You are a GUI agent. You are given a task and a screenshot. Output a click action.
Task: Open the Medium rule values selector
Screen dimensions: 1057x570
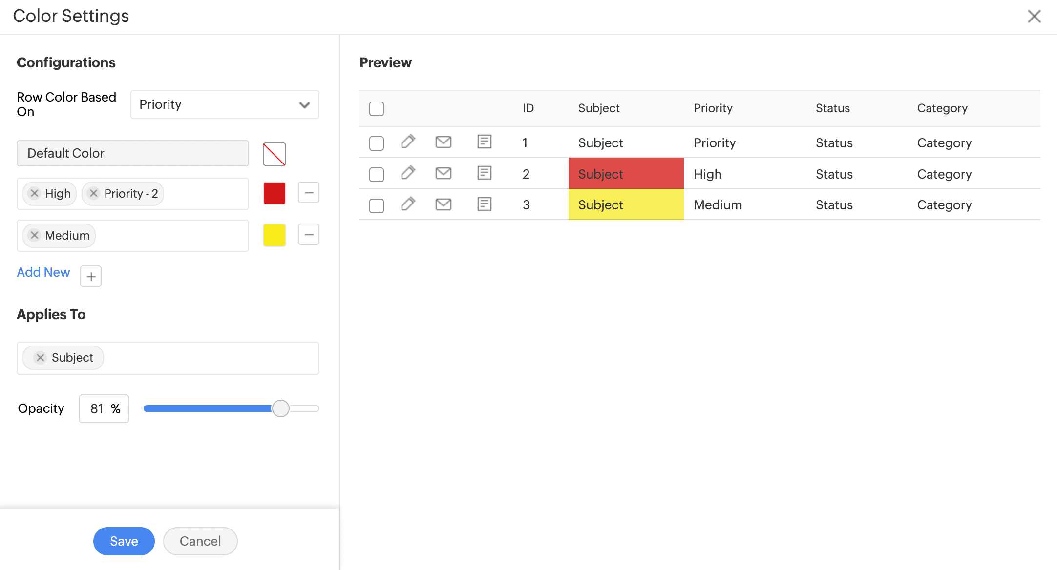pyautogui.click(x=171, y=236)
